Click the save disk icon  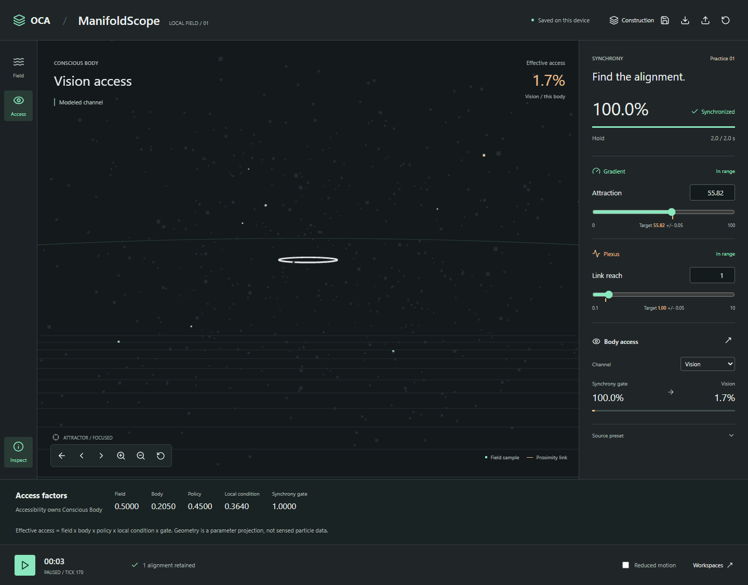665,20
